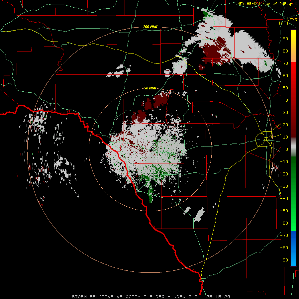Click the STORM RELATIVE VELOCITY caption text

click(x=107, y=297)
